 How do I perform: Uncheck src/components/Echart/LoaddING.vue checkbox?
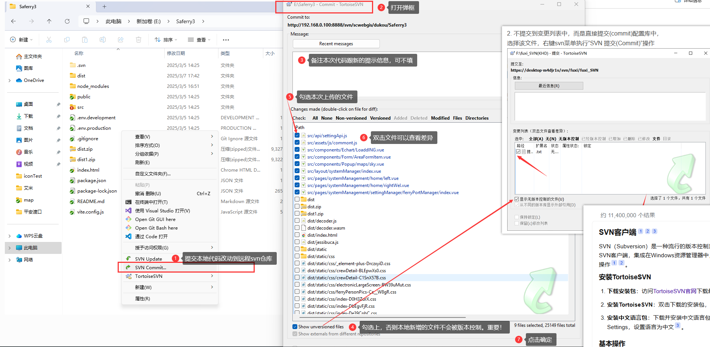click(297, 150)
